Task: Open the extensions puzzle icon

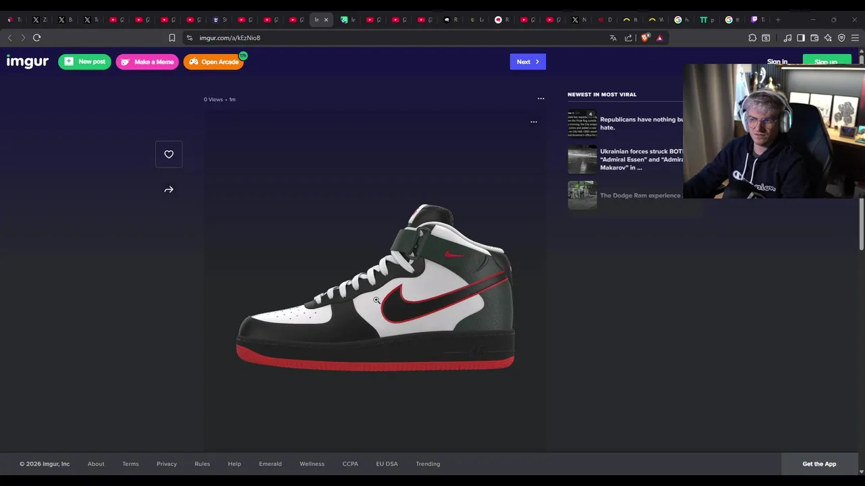Action: click(752, 38)
